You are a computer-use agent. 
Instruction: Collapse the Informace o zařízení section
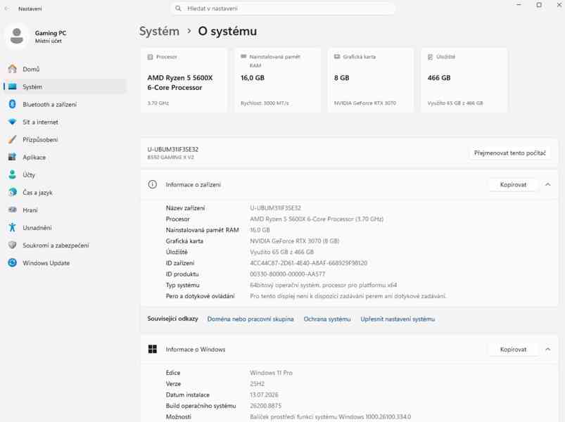point(547,184)
